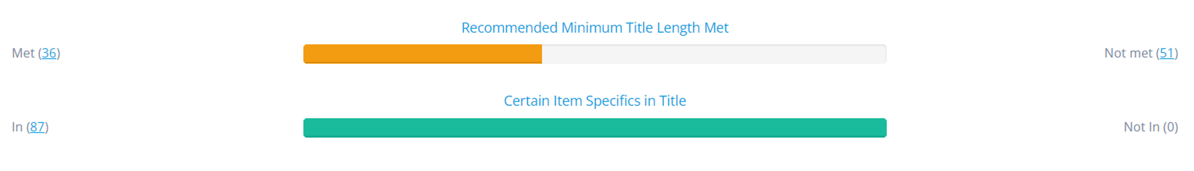Click the Recommended Minimum Title Length Met heading

595,28
